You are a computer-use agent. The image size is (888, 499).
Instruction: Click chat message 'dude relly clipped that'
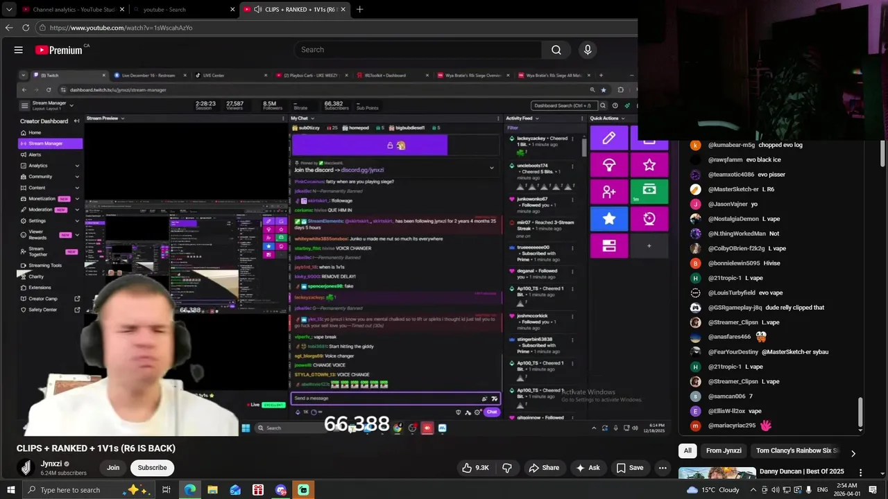click(795, 308)
